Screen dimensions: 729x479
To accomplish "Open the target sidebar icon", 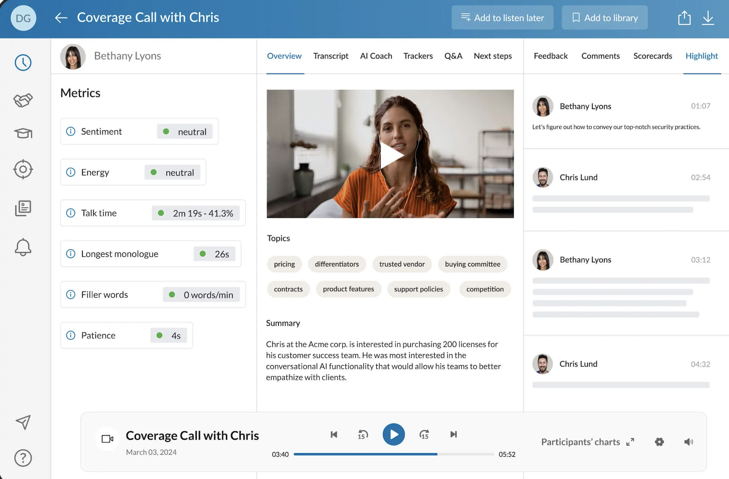I will 23,169.
